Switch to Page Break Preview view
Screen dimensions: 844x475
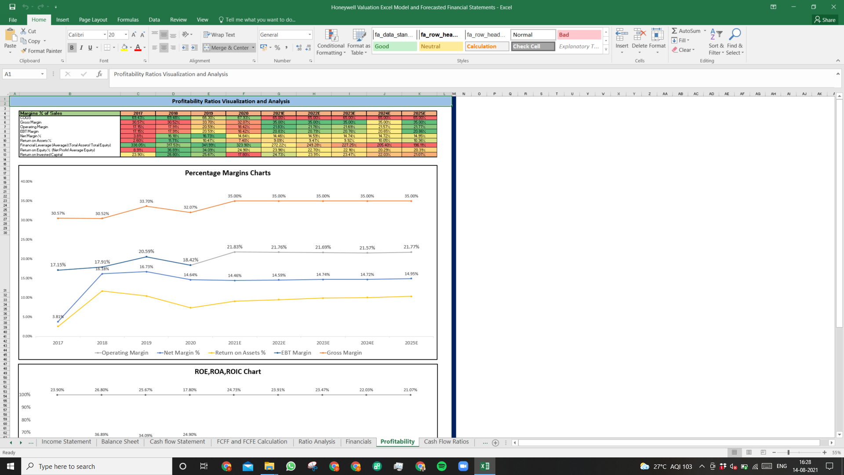[x=763, y=452]
